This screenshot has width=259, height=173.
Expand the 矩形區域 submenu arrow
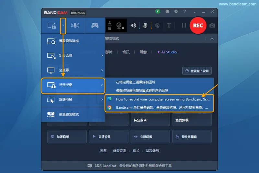(102, 56)
